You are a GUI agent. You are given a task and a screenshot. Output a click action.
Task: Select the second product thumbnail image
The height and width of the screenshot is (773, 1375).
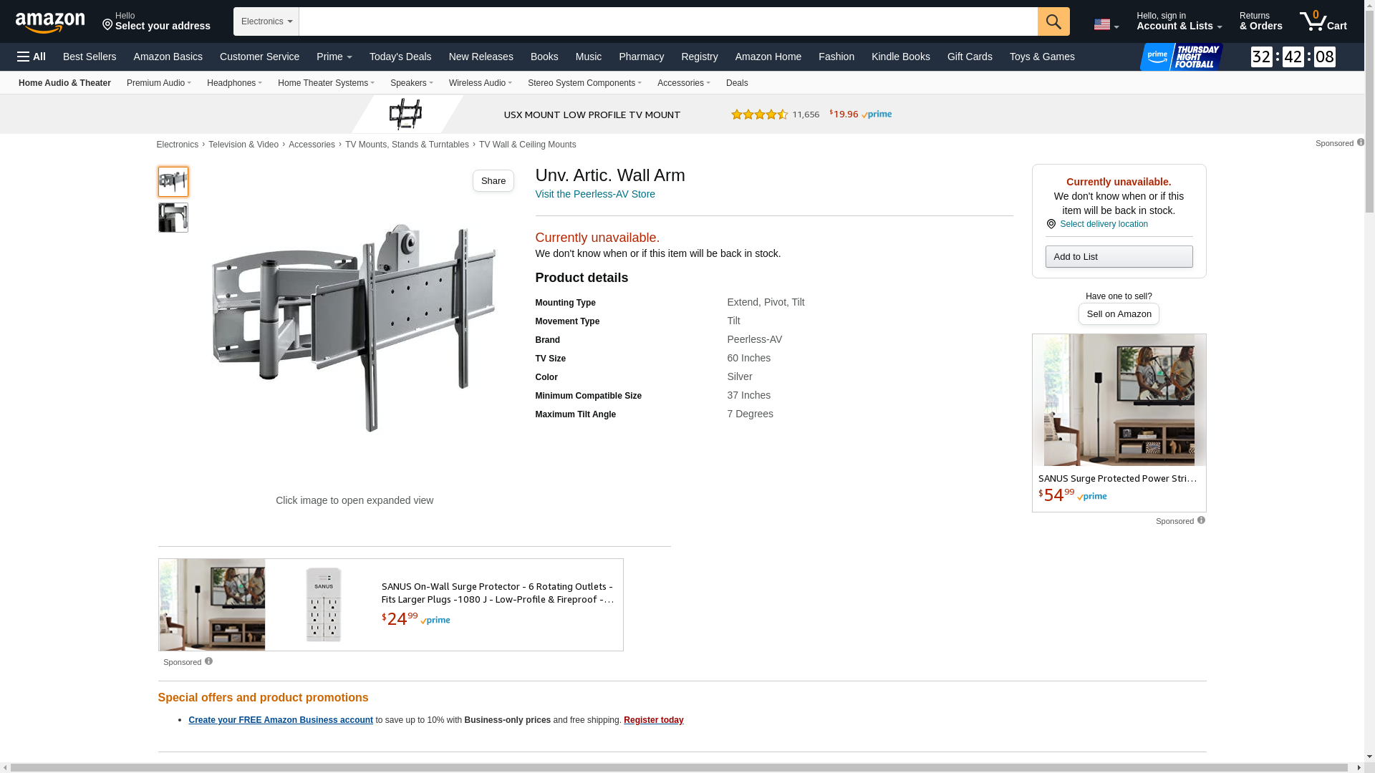(x=173, y=218)
